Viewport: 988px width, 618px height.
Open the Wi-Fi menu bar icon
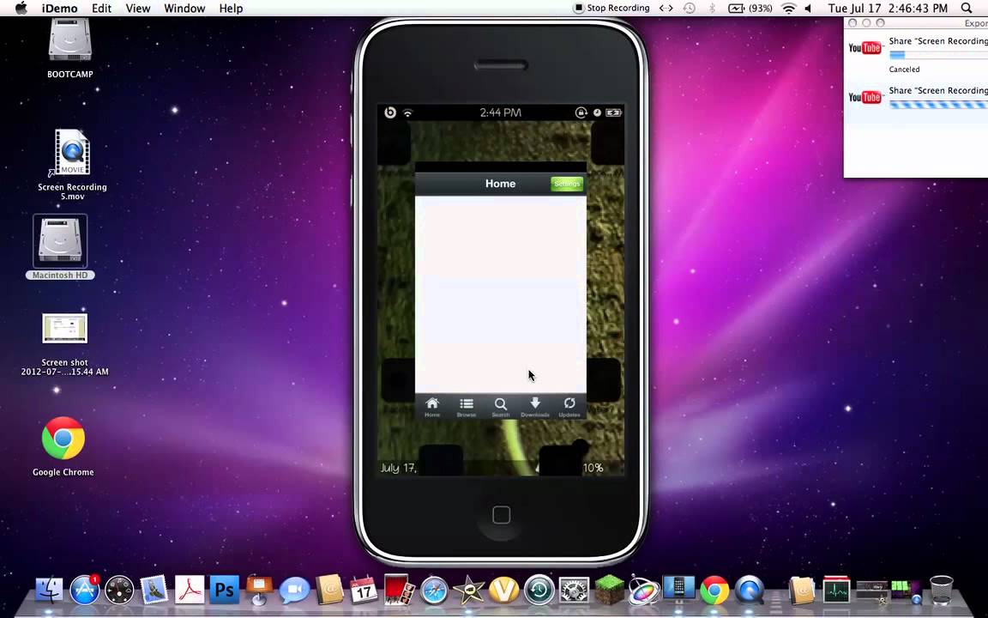(788, 9)
